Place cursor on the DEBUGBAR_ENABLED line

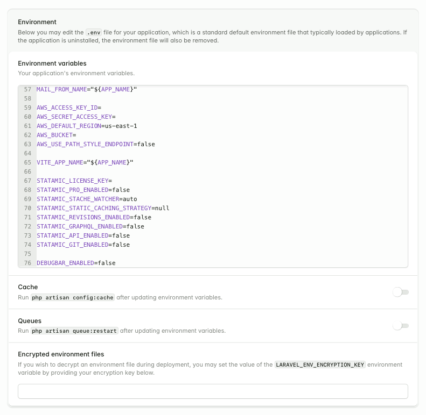(76, 263)
